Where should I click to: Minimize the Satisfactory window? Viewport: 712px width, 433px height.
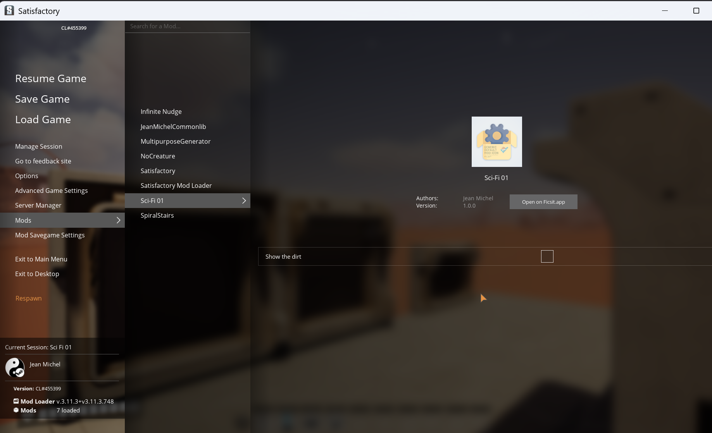pos(665,10)
